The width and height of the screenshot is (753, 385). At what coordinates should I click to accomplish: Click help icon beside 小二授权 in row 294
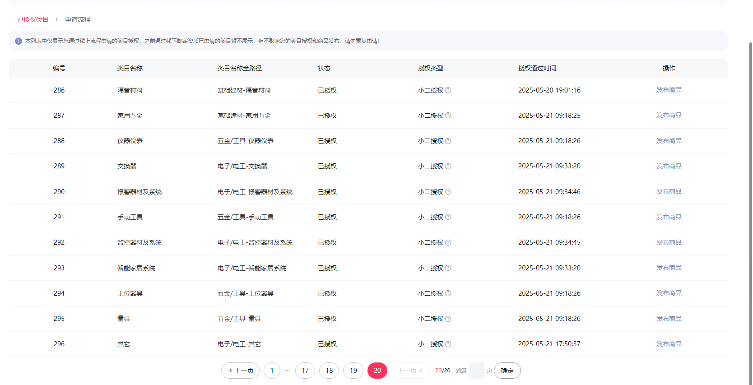pos(448,293)
